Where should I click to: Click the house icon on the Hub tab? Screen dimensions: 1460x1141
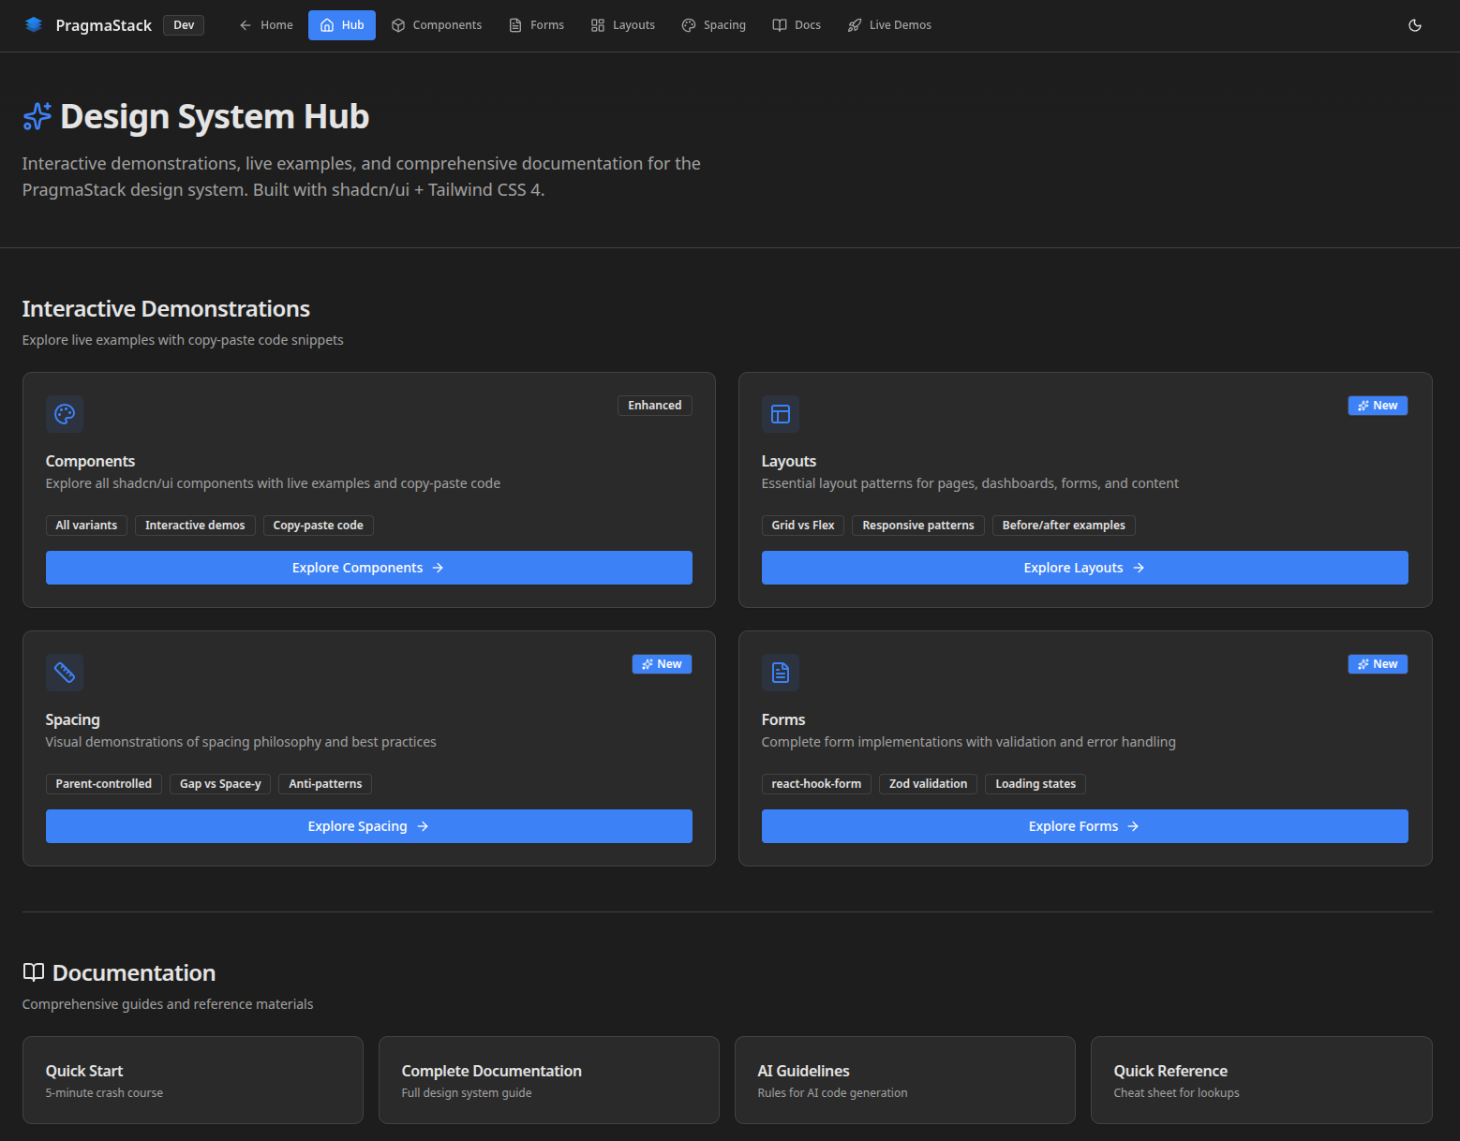point(325,25)
